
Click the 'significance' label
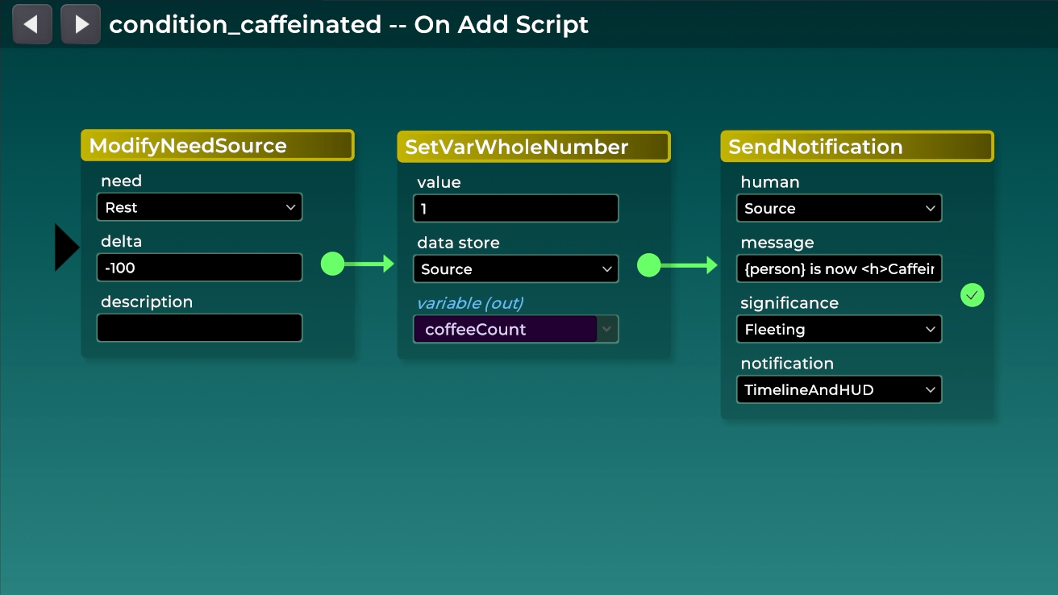click(789, 303)
